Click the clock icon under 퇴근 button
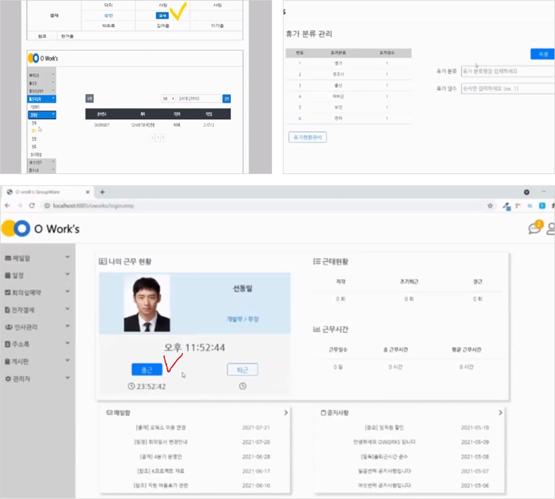Viewport: 555px width, 499px height. (242, 386)
